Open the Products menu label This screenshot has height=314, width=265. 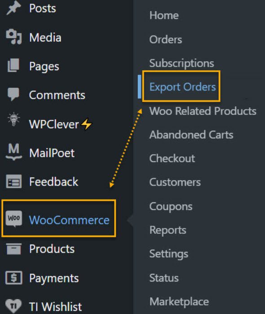pyautogui.click(x=52, y=249)
